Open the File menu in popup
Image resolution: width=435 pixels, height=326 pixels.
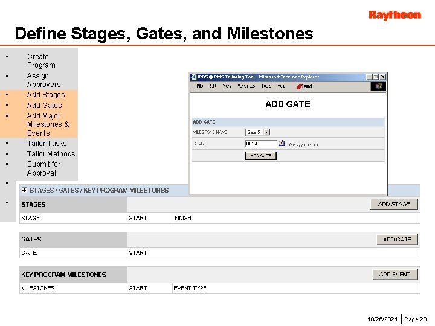[x=200, y=86]
